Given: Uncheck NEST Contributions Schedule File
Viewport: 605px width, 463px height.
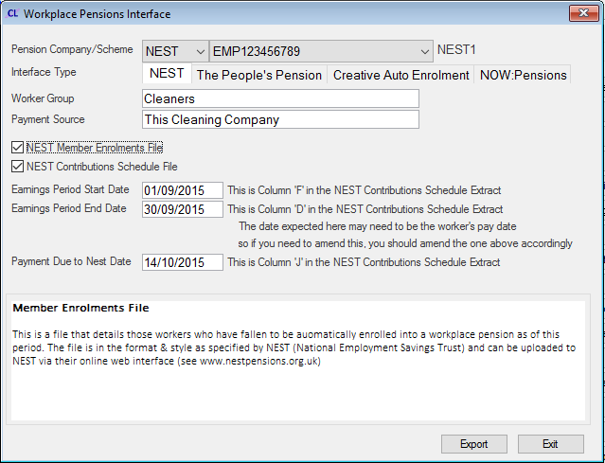Looking at the screenshot, I should (x=18, y=167).
